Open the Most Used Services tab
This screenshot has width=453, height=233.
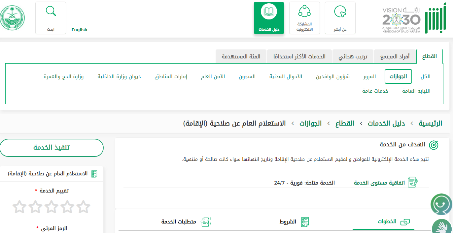point(299,56)
